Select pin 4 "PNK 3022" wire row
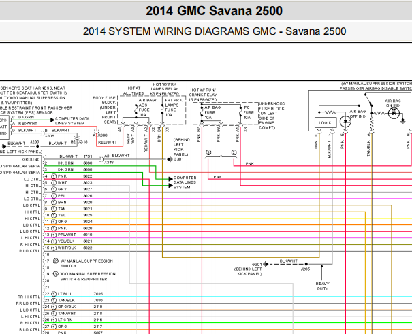Screen dimensions: 412x334 pyautogui.click(x=68, y=176)
